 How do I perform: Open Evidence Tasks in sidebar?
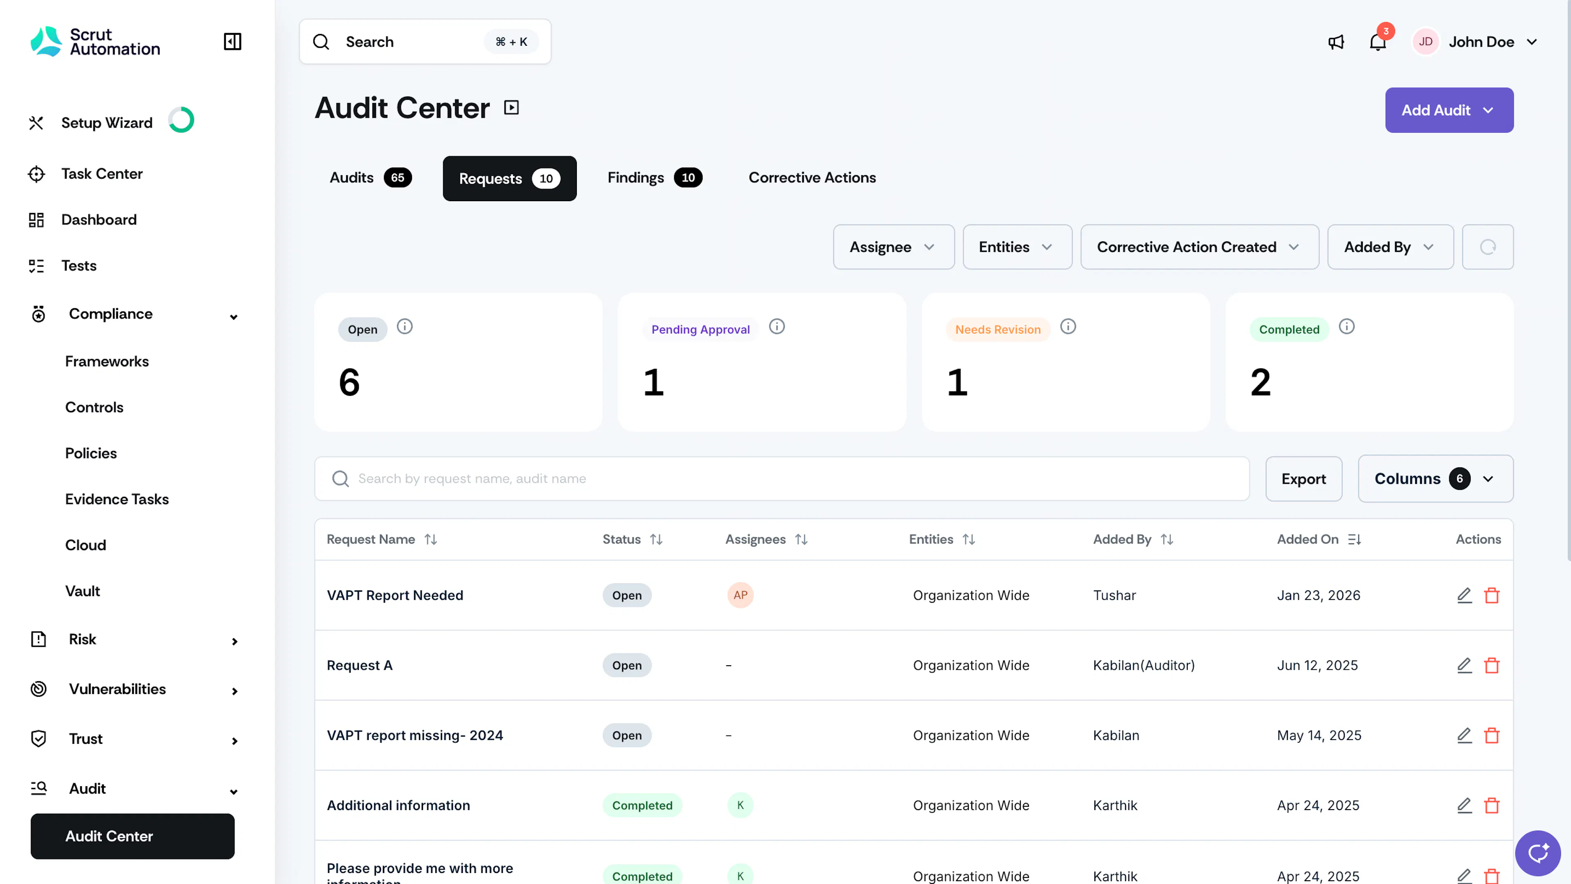pyautogui.click(x=117, y=499)
